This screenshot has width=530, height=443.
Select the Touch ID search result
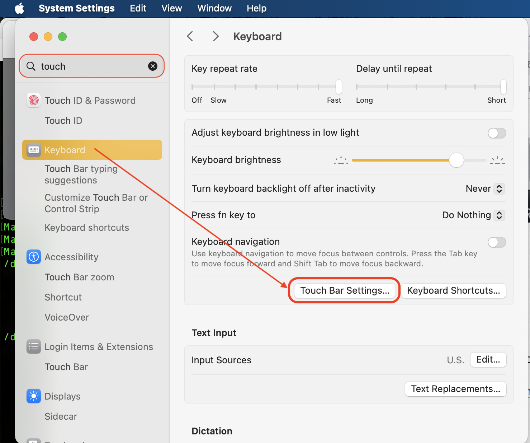[63, 121]
